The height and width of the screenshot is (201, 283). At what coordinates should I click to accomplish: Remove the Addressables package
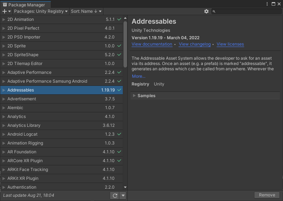tap(267, 195)
